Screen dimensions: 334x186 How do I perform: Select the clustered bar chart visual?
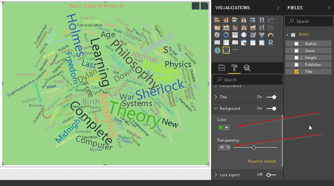[x=235, y=20]
